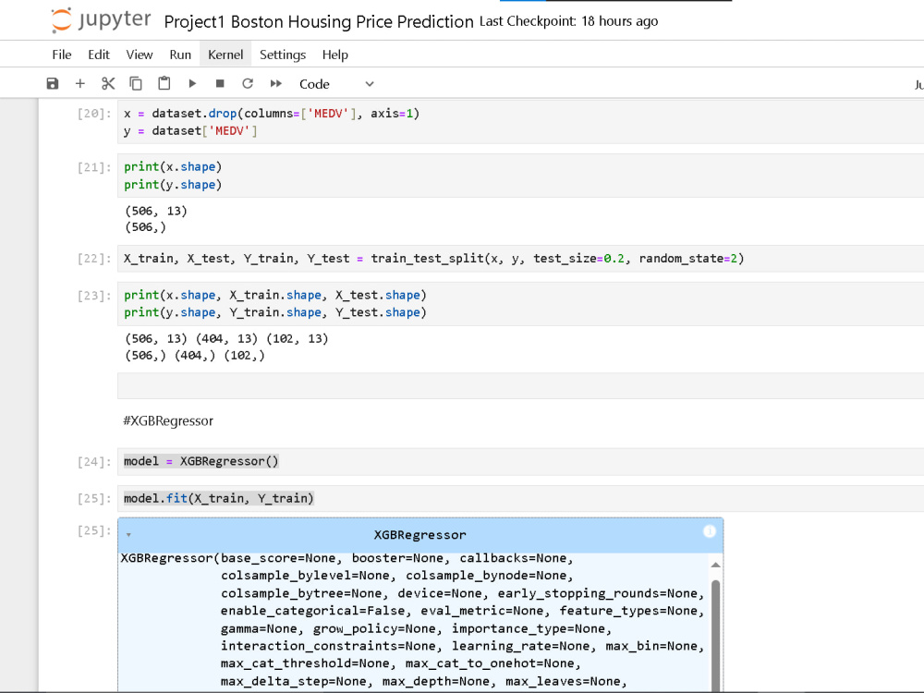Click into cell 24 model = XGBRegressor()

(x=520, y=461)
